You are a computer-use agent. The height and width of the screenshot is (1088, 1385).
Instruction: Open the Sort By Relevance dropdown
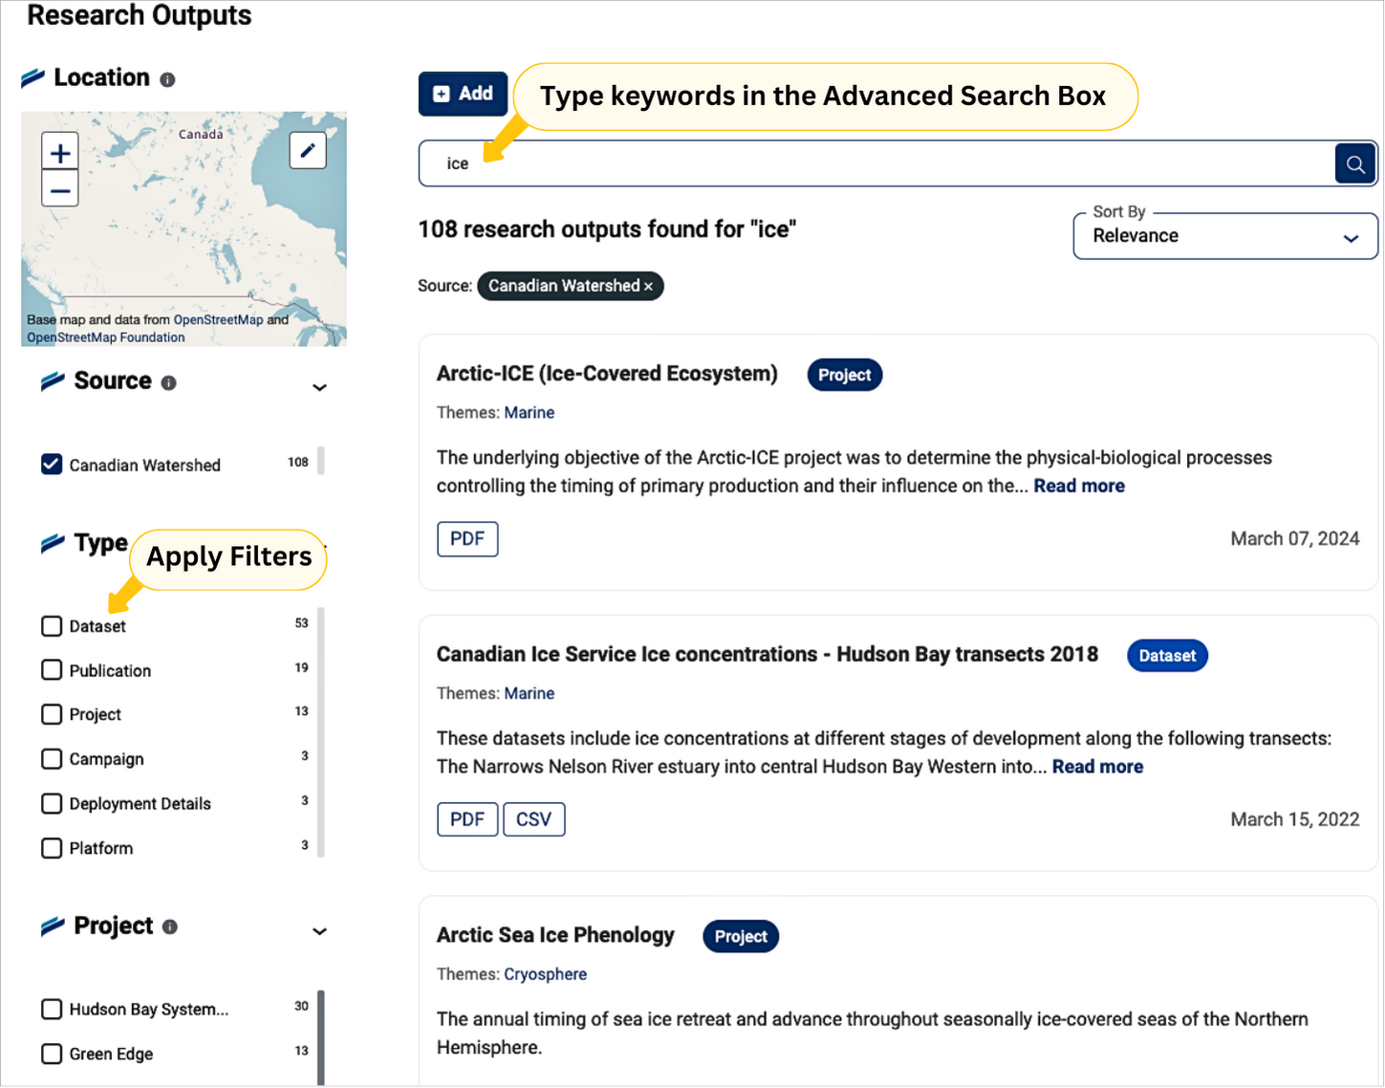(1224, 236)
